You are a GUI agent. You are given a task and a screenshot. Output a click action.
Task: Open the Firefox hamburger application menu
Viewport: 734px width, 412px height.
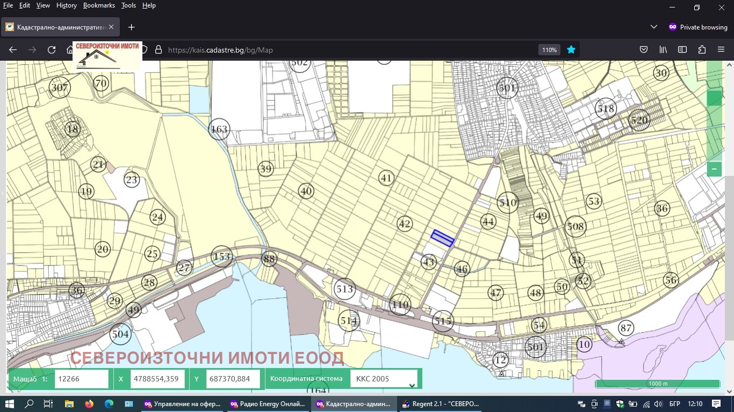pyautogui.click(x=721, y=50)
